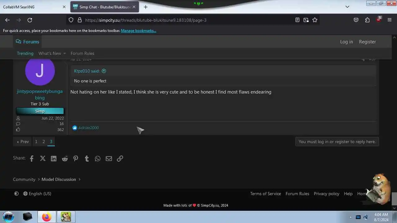Open the Firefox hamburger menu
Image resolution: width=397 pixels, height=223 pixels.
click(390, 20)
